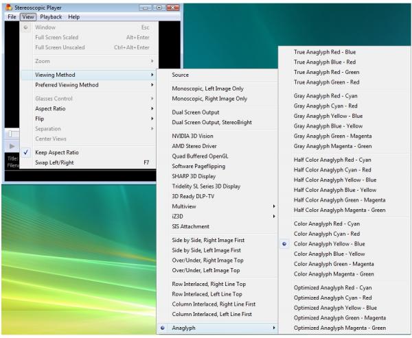Viewport: 412px width, 338px height.
Task: Choose True Anaglyph Green - Red
Action: 344,82
